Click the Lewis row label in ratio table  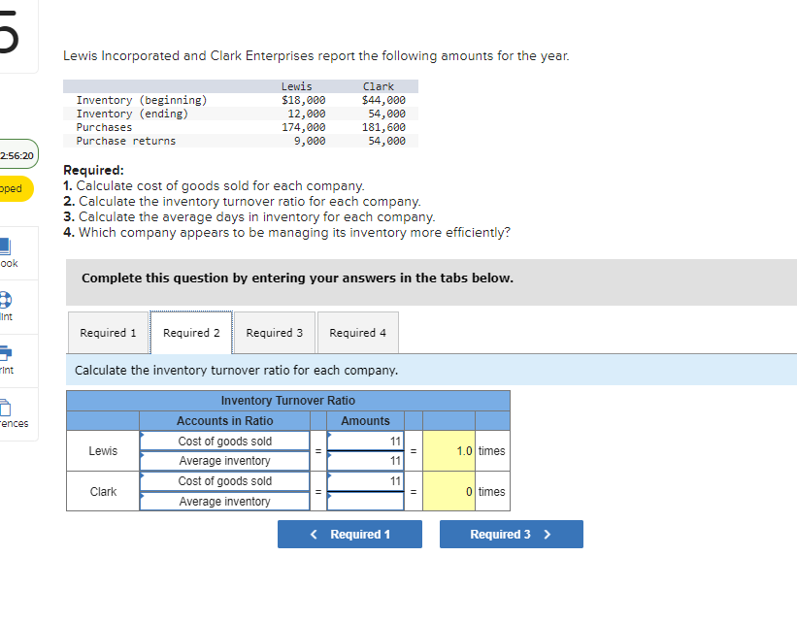[103, 451]
